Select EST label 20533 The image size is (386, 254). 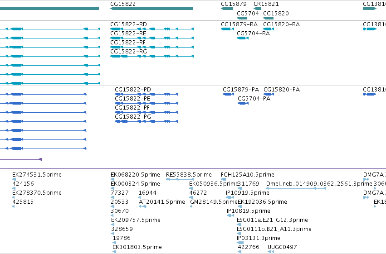(x=120, y=202)
